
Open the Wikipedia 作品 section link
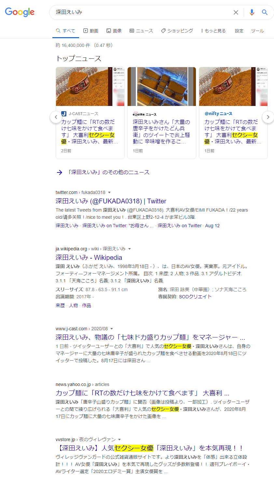click(x=87, y=305)
